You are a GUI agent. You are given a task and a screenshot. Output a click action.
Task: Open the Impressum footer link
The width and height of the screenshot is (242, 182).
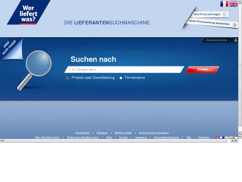click(x=141, y=137)
